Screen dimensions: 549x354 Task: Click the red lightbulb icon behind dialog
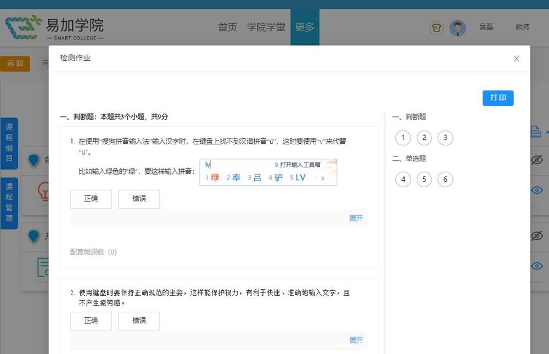pyautogui.click(x=43, y=192)
